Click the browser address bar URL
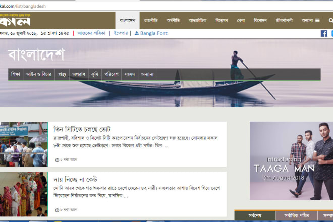The width and height of the screenshot is (333, 222). tap(23, 6)
